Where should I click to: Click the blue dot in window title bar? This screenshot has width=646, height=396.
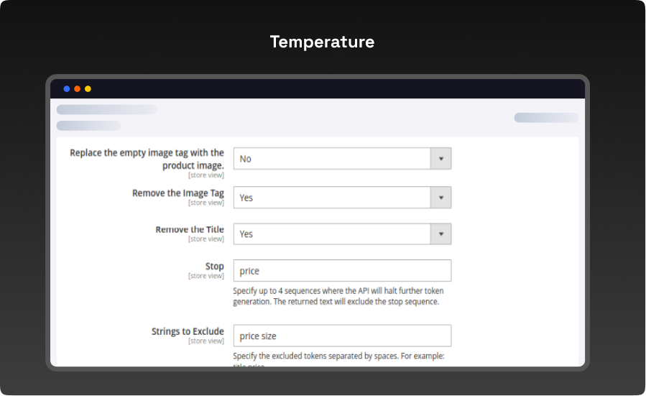pos(67,89)
